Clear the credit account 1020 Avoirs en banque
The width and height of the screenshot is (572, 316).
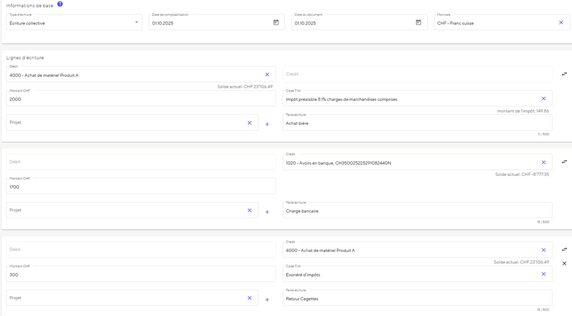[543, 162]
